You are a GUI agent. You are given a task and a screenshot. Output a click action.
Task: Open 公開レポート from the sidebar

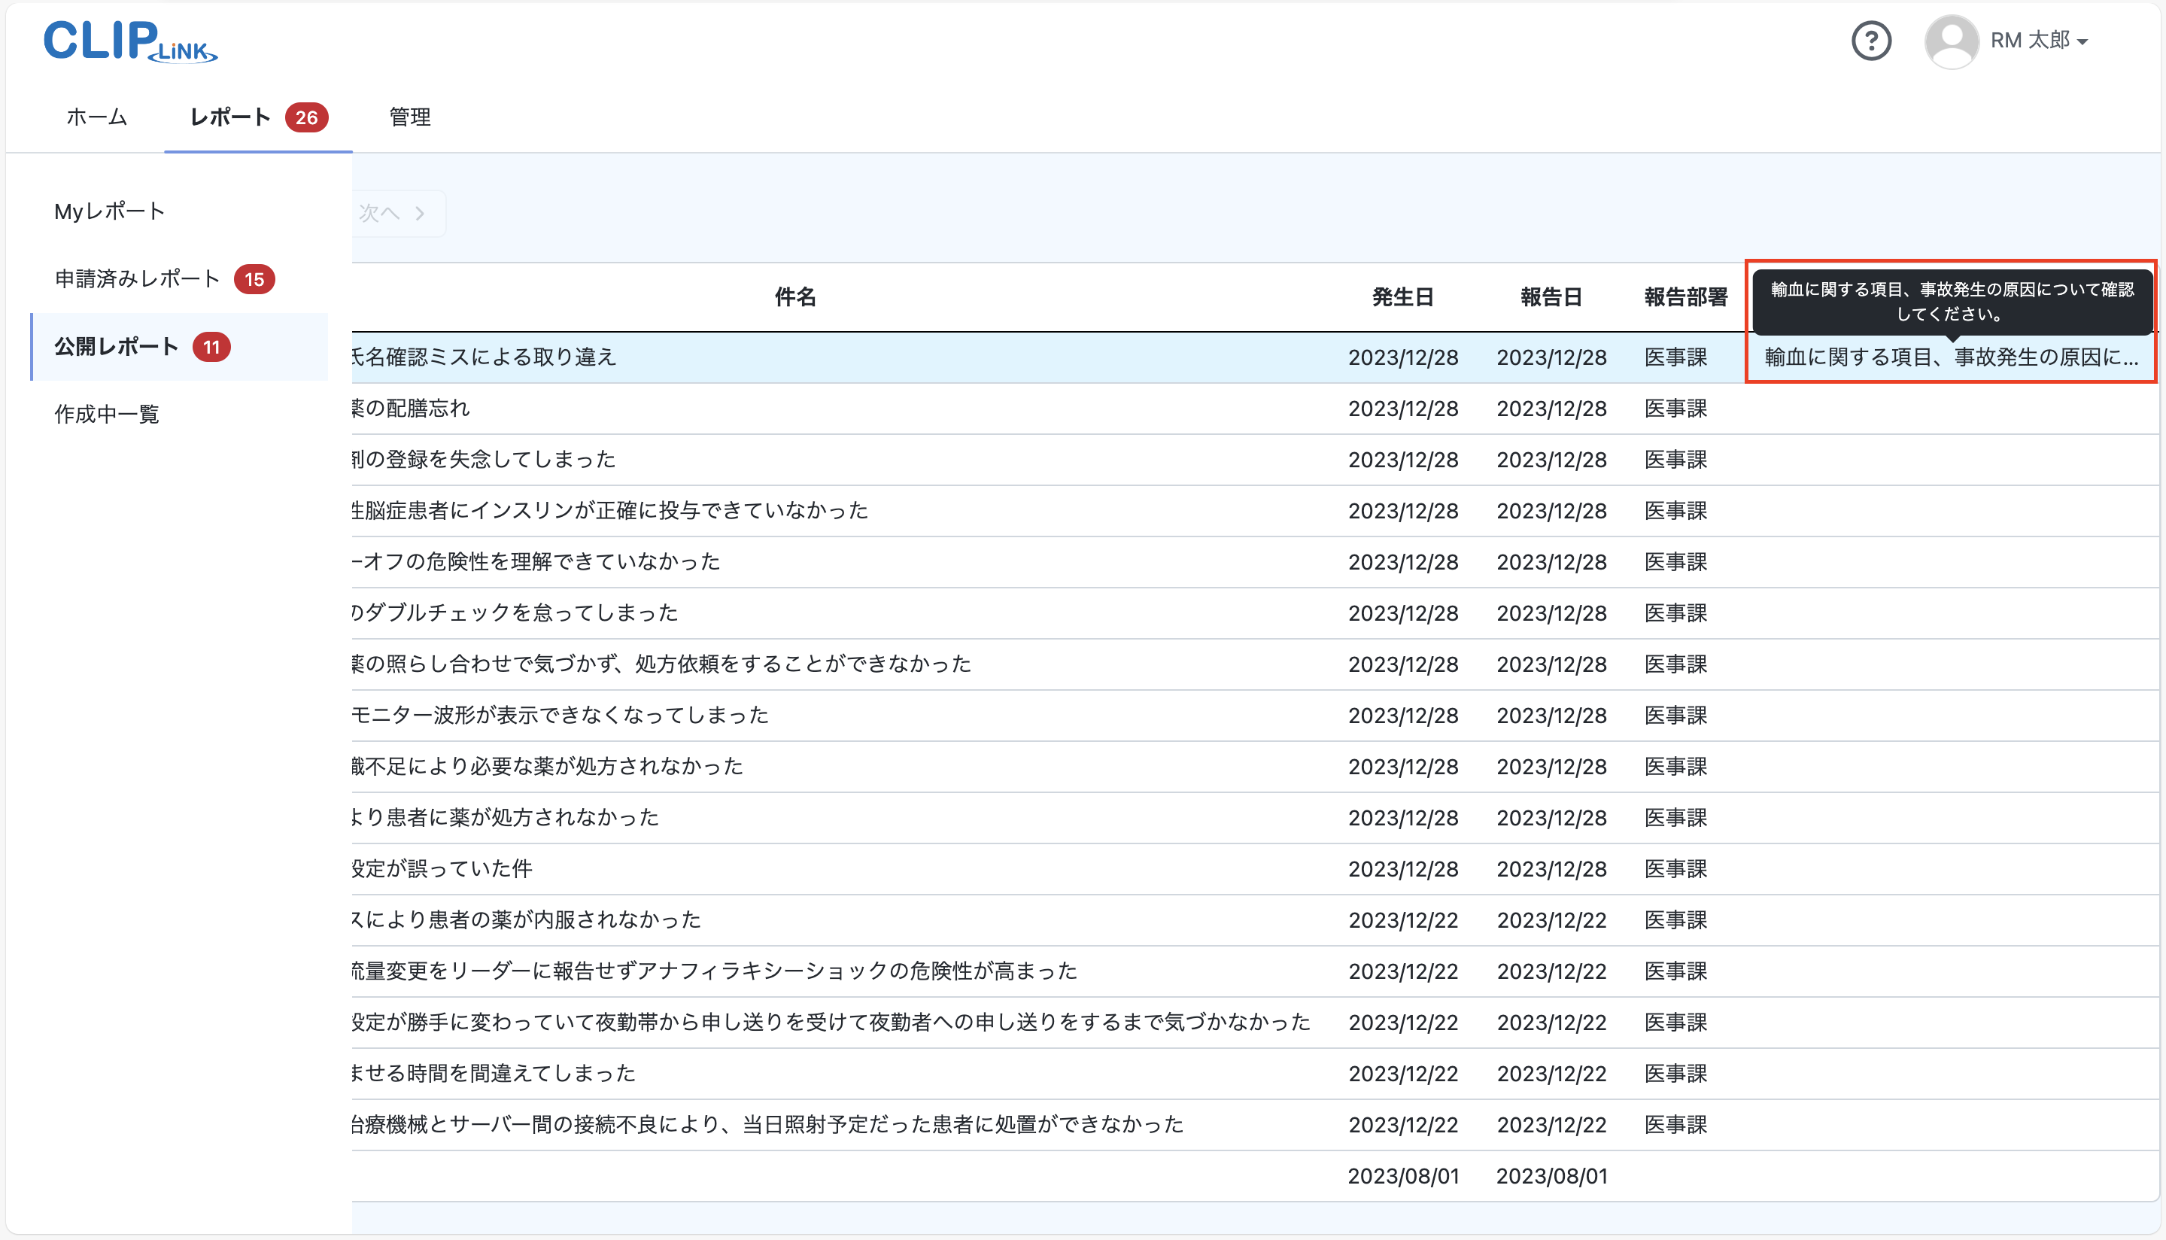[116, 347]
